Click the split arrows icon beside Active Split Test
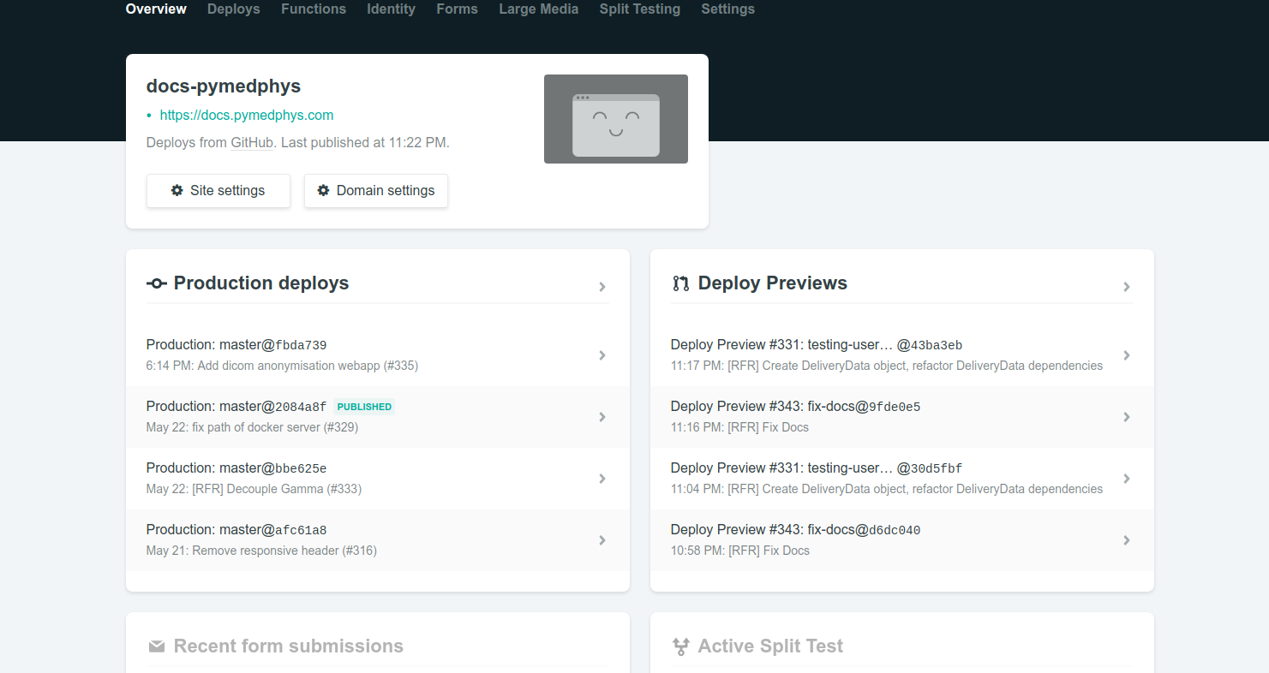The image size is (1269, 673). coord(681,646)
